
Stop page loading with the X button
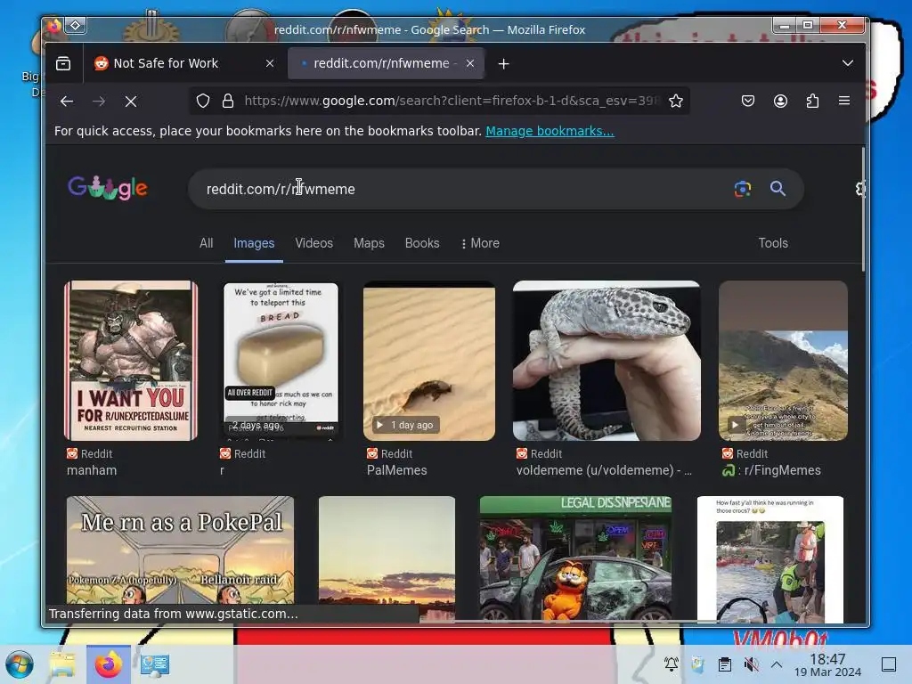pyautogui.click(x=131, y=102)
